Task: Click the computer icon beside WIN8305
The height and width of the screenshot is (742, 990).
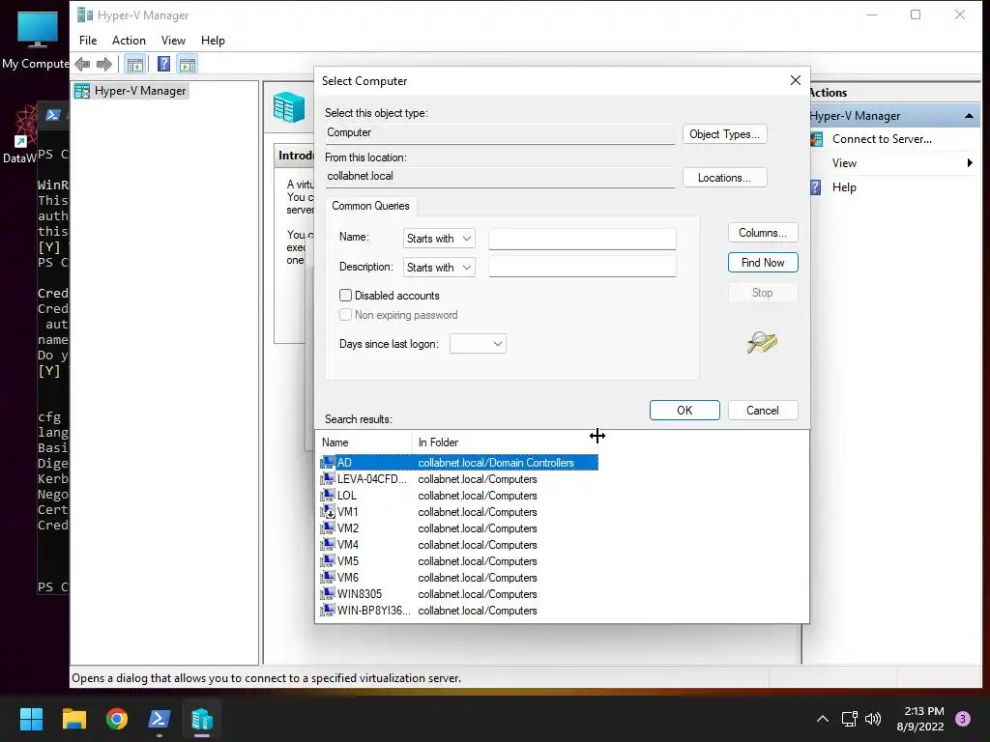Action: click(x=328, y=594)
